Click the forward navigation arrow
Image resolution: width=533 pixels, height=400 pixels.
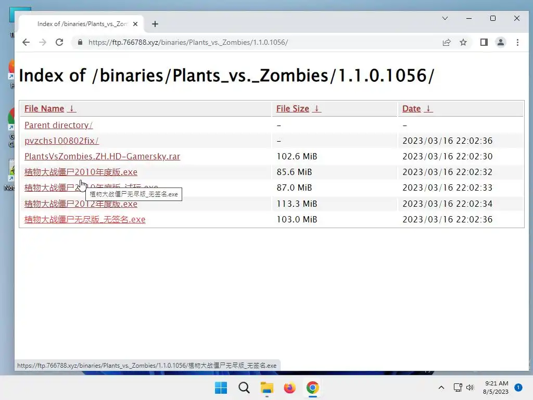pos(43,42)
